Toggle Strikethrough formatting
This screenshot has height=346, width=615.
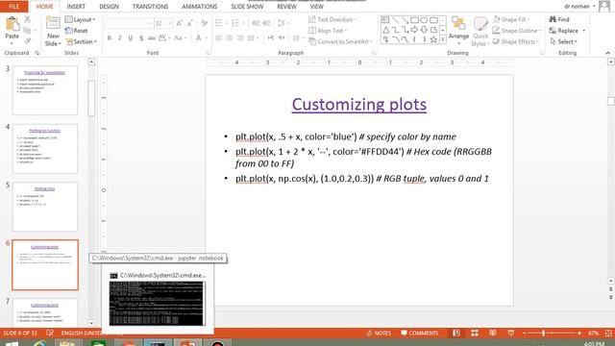(x=152, y=37)
